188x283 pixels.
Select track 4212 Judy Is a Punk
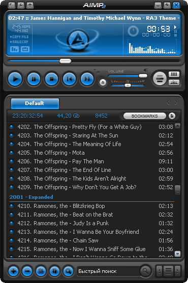pos(91,223)
